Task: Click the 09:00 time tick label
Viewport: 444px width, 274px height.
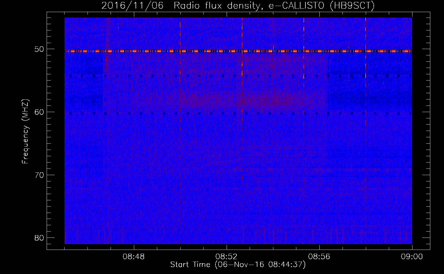Action: click(412, 257)
